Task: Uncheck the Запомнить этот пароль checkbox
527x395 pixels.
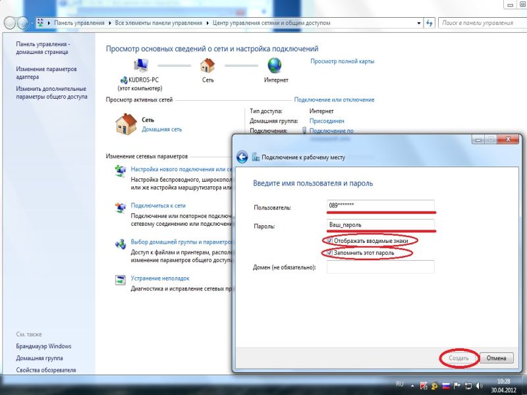Action: (331, 253)
